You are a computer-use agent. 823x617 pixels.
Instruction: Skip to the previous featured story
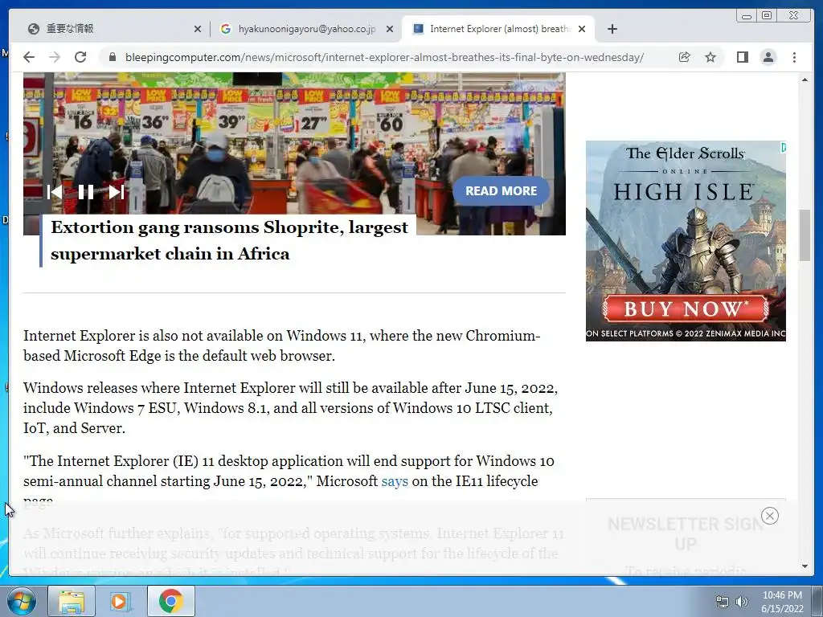(55, 192)
